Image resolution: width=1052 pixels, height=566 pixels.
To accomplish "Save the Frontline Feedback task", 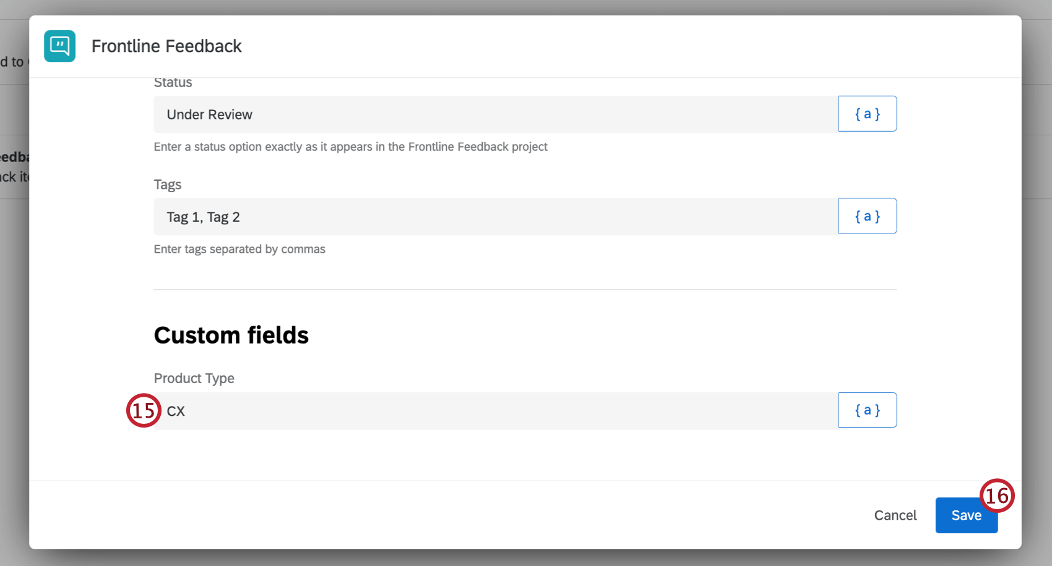I will click(962, 517).
